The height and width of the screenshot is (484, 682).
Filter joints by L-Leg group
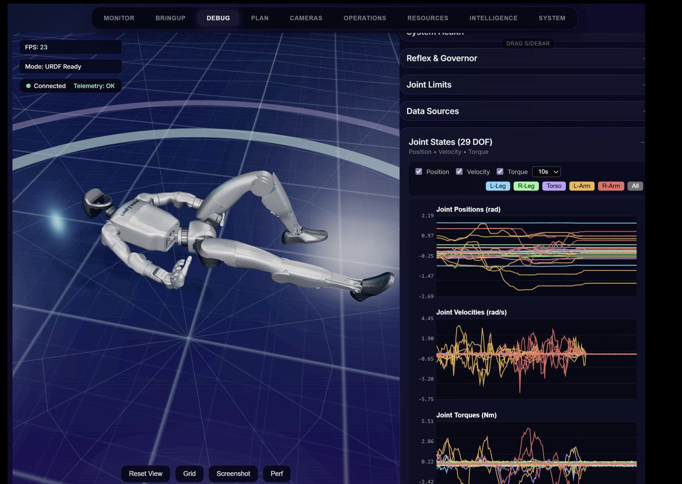point(498,186)
